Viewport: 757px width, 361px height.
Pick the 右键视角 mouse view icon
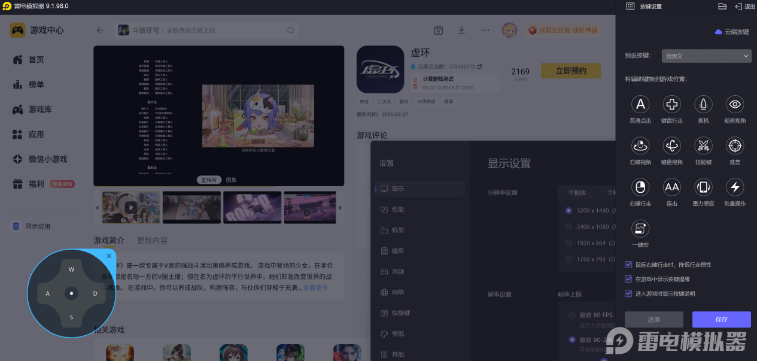(x=640, y=145)
